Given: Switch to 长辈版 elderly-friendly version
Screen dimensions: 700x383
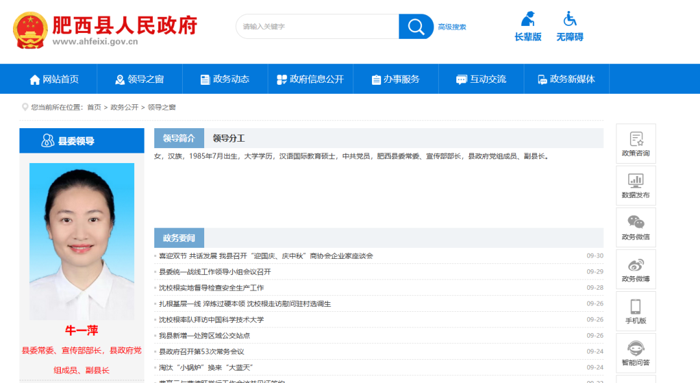Looking at the screenshot, I should tap(528, 26).
